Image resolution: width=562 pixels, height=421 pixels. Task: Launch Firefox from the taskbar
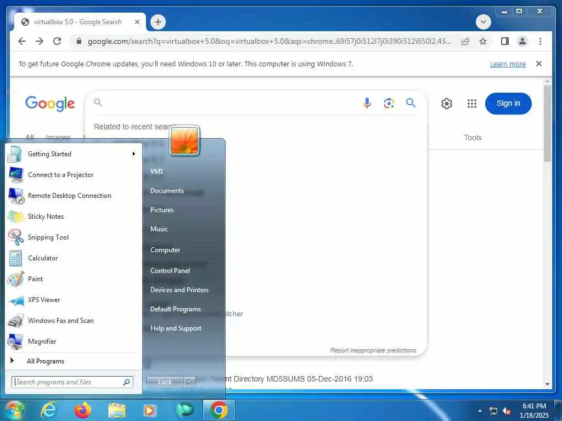82,410
